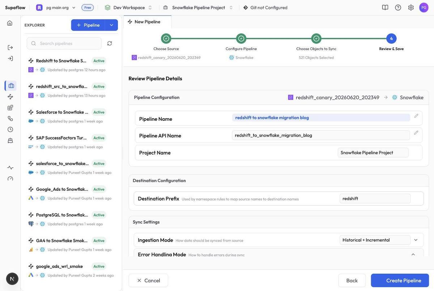This screenshot has width=434, height=291.
Task: Click the sidebar export arrow icon
Action: (x=10, y=47)
